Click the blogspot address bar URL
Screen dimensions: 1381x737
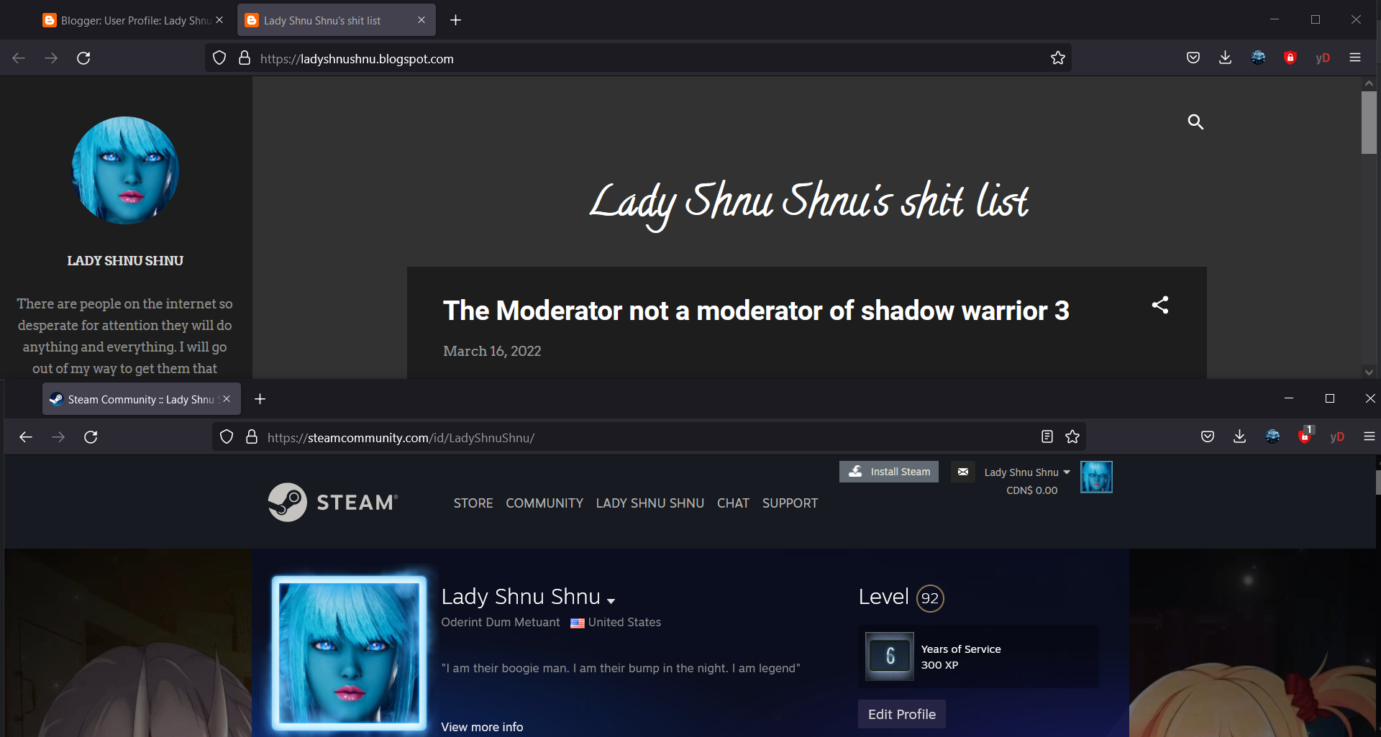[x=357, y=59]
